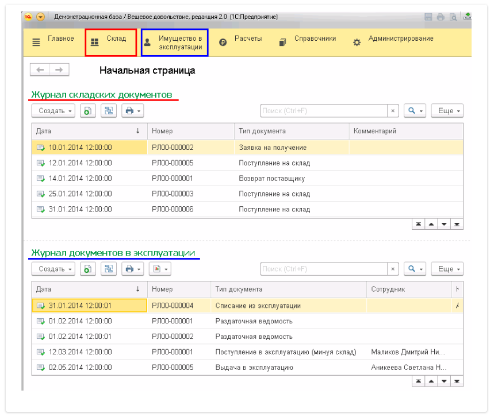Expand the Еще menu in exploitation journal

point(447,269)
